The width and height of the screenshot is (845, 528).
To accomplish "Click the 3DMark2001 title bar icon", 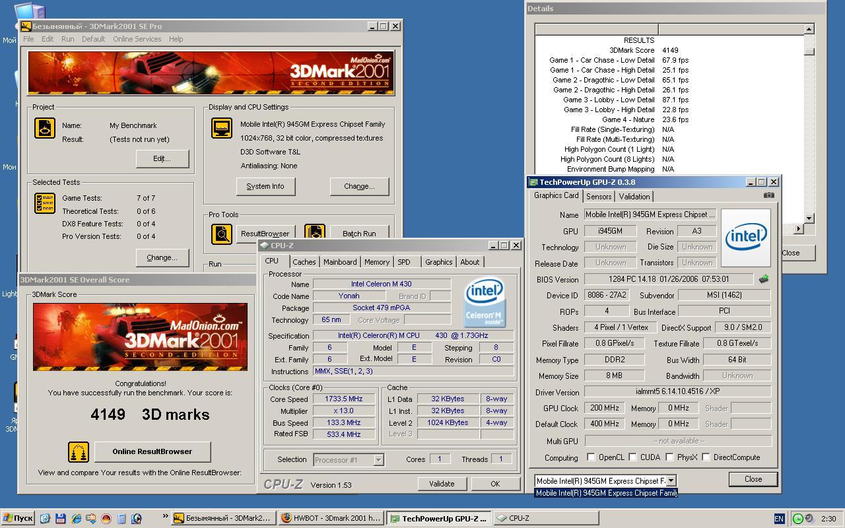I will pyautogui.click(x=26, y=26).
